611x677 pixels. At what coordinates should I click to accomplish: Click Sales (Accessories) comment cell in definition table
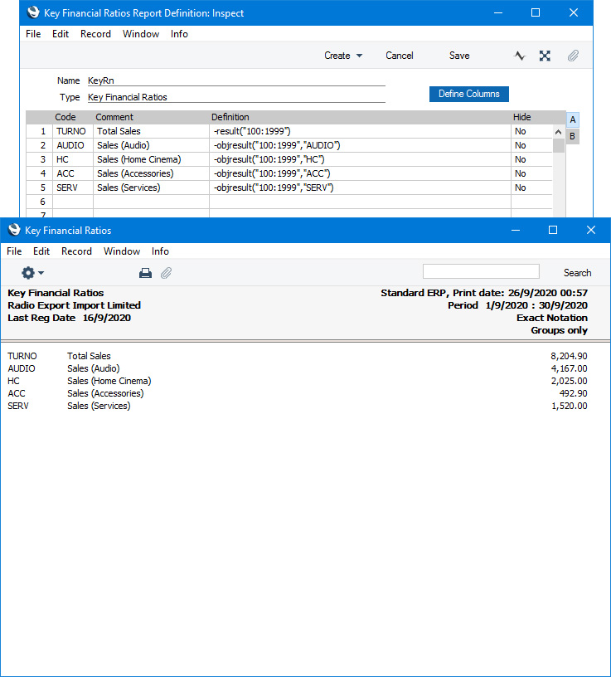point(151,173)
